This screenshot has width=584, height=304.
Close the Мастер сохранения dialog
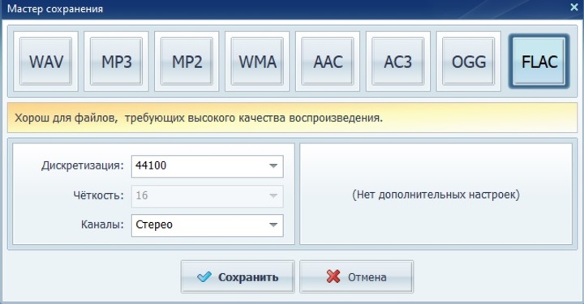[x=574, y=7]
